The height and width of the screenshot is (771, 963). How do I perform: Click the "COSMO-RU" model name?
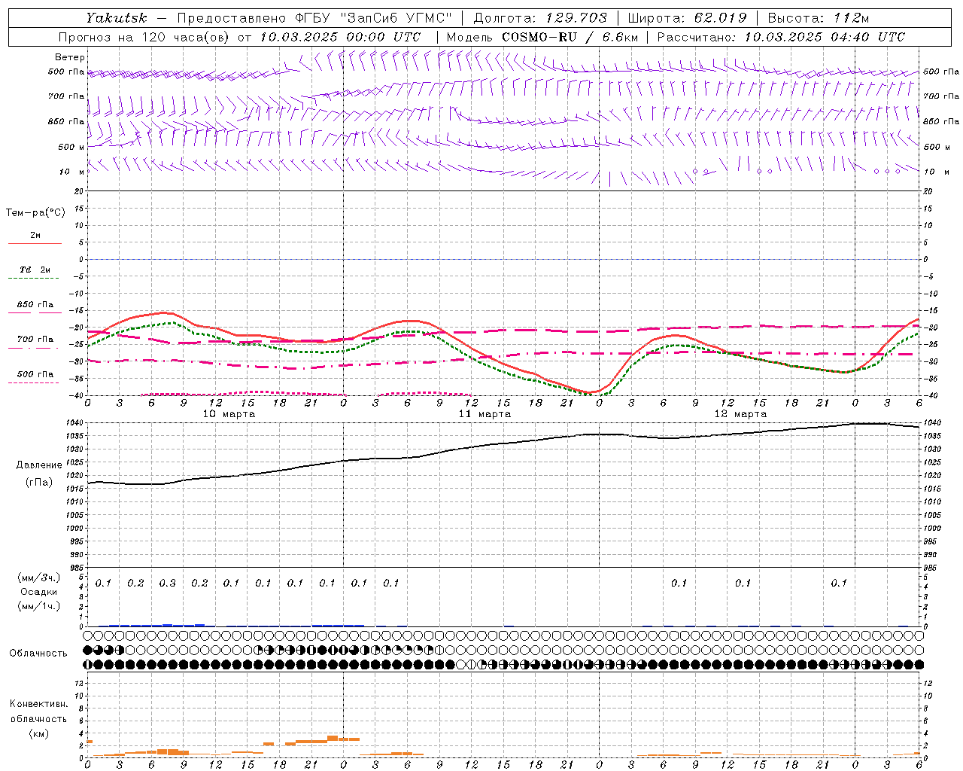tap(539, 37)
